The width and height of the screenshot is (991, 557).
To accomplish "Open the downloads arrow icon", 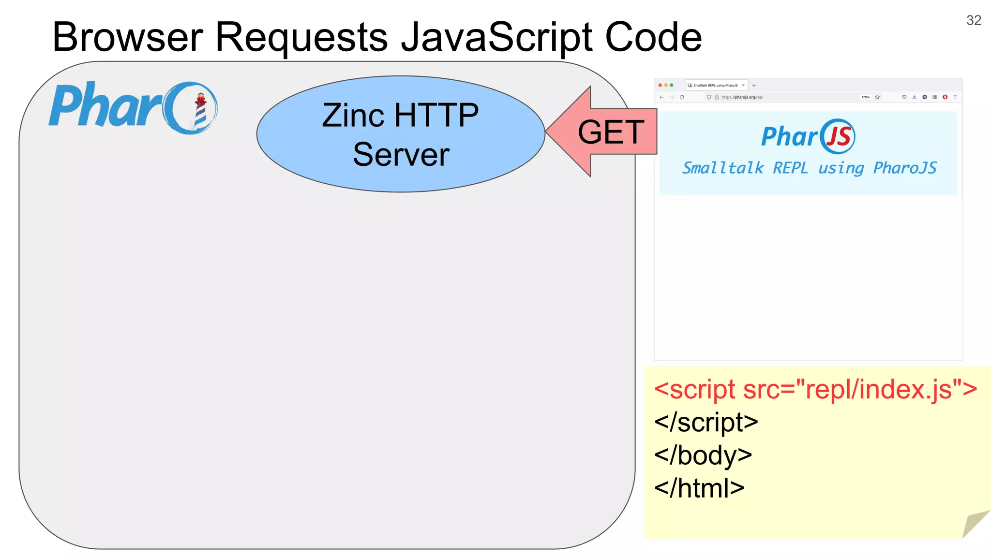I will click(914, 97).
